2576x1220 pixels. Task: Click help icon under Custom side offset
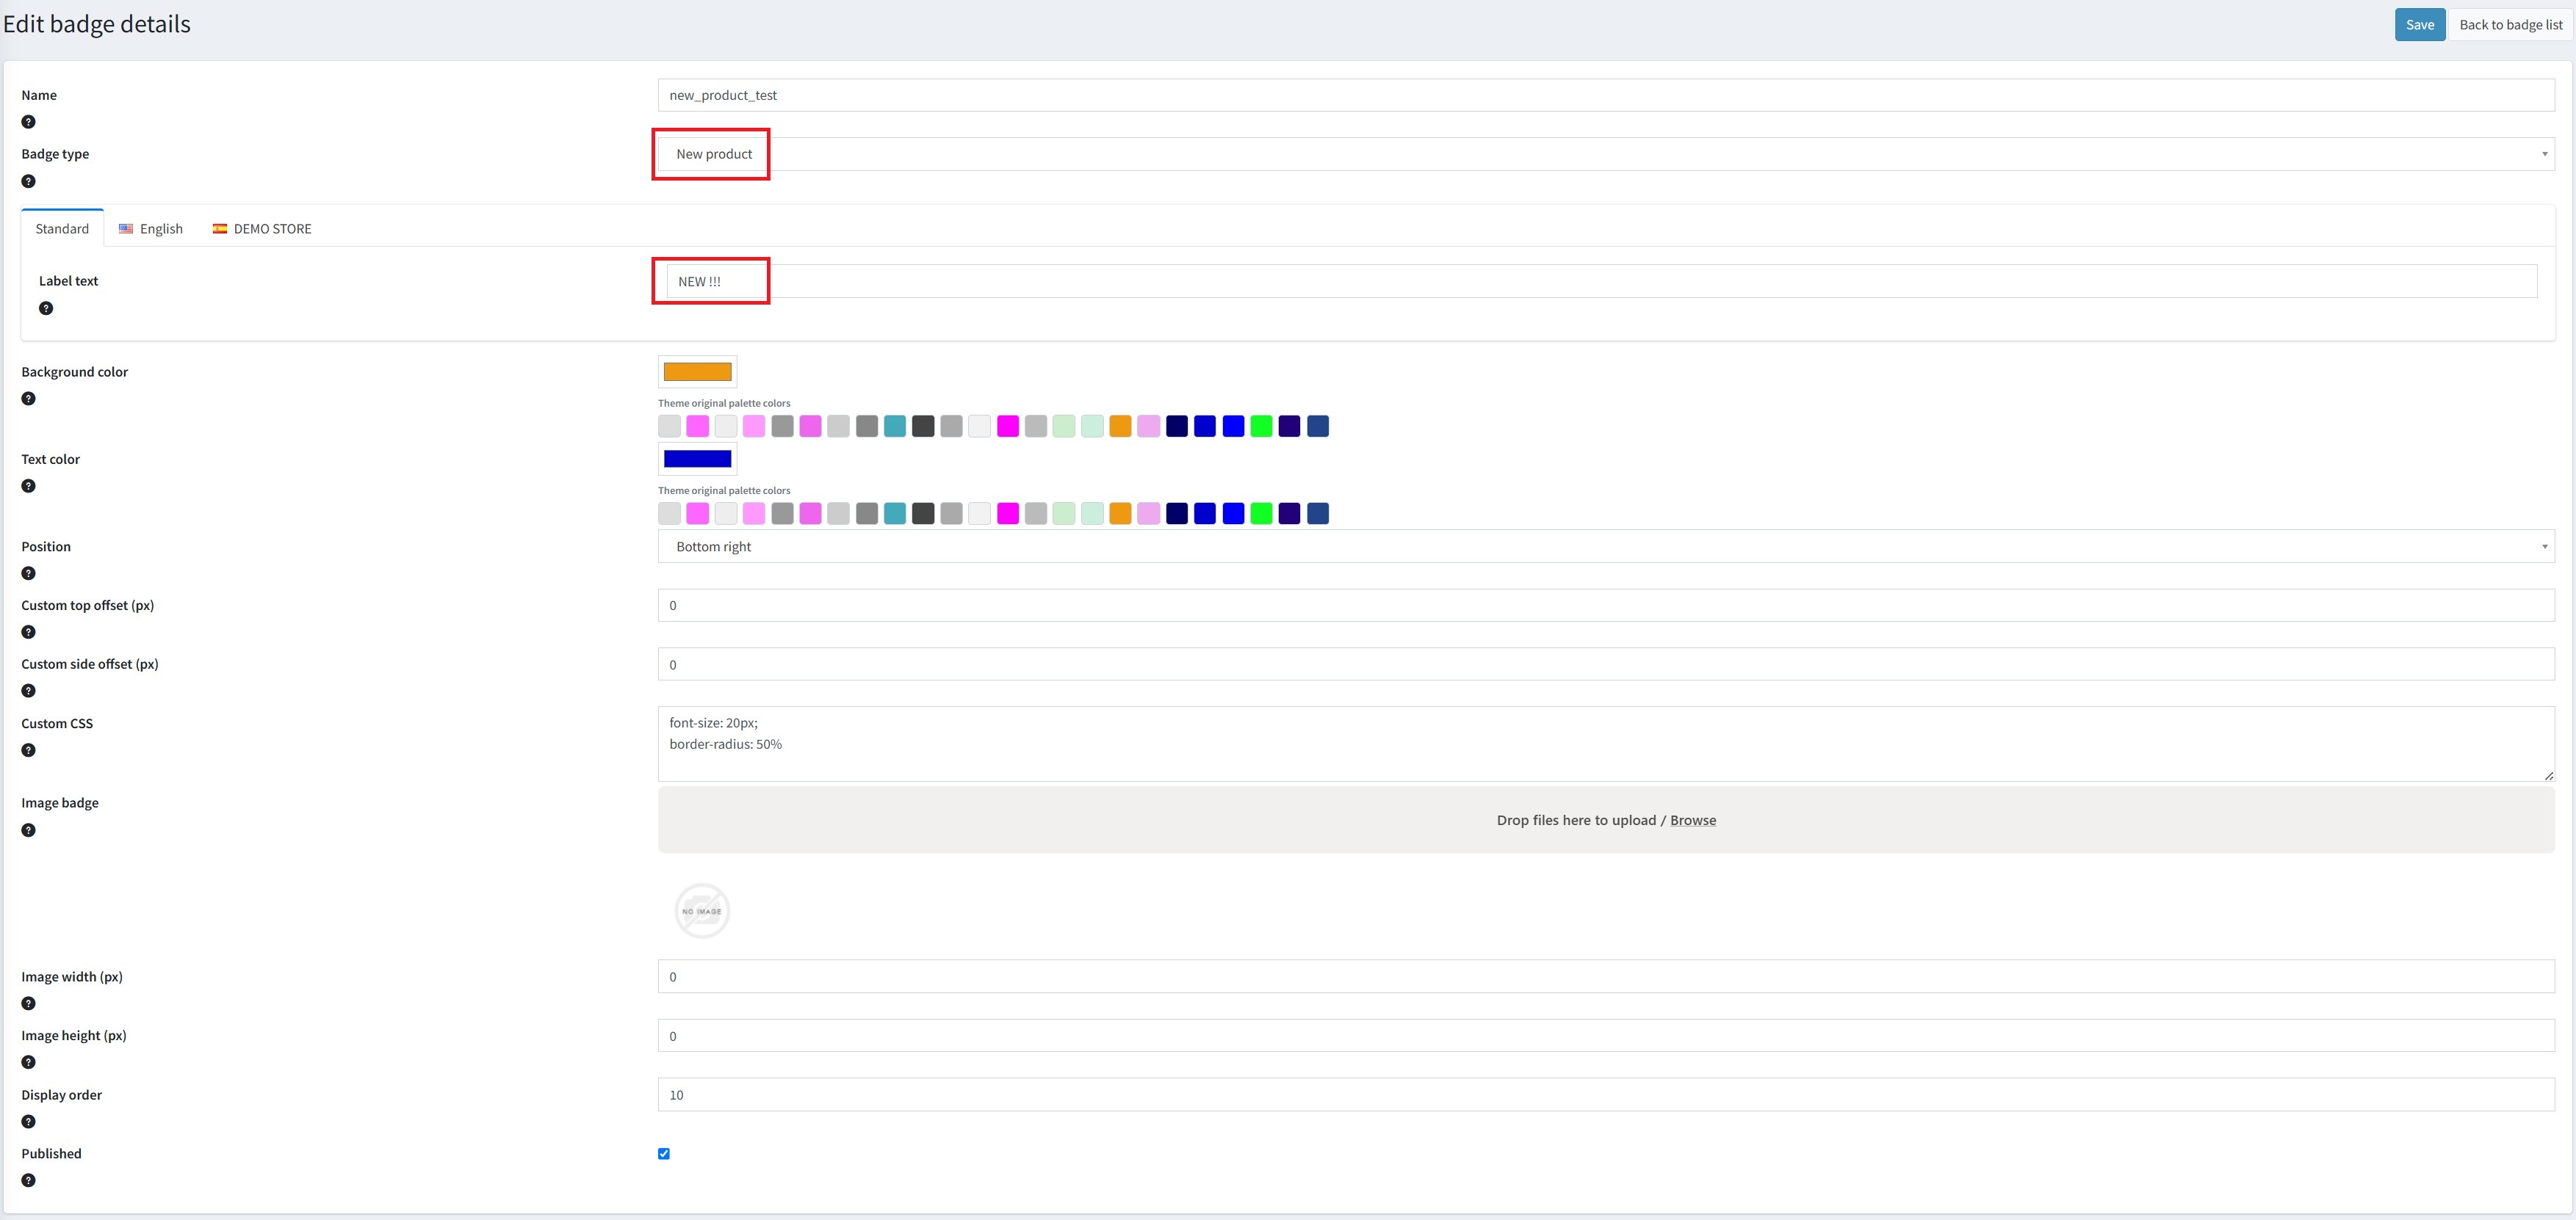tap(28, 691)
